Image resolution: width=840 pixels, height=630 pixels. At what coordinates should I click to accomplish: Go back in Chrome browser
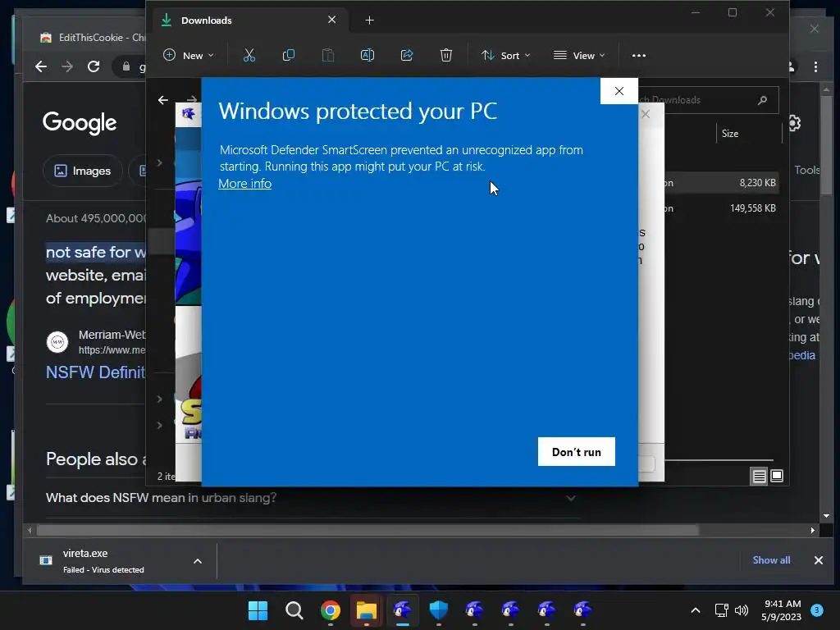41,66
